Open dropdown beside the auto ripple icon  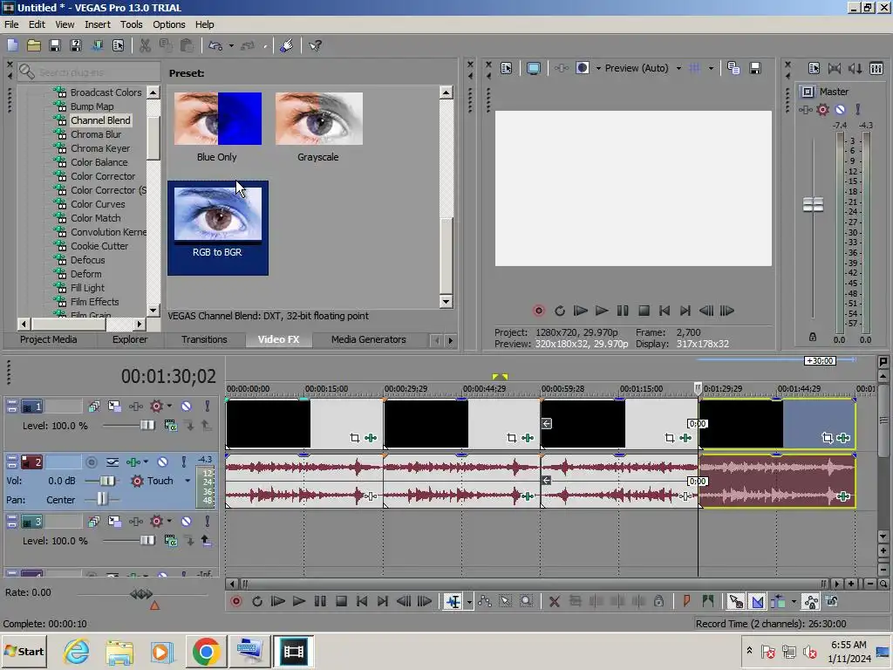tap(794, 602)
